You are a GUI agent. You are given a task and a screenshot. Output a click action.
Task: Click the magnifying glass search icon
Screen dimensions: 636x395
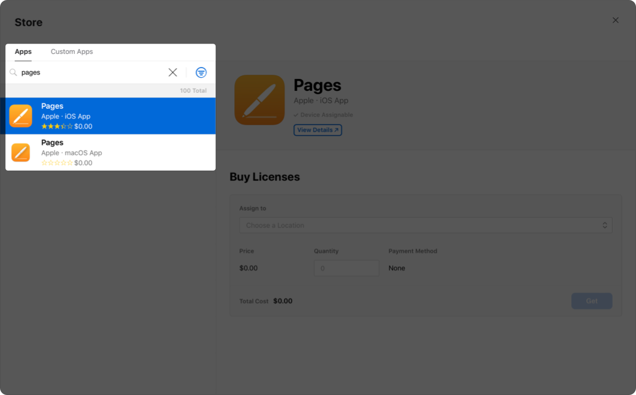13,72
